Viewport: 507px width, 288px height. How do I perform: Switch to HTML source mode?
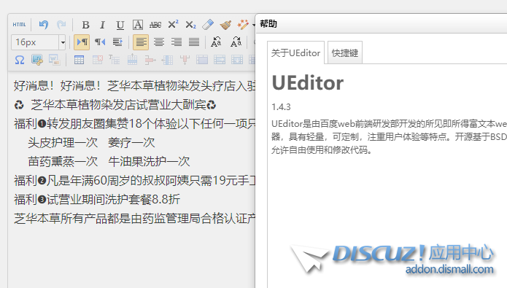click(20, 25)
